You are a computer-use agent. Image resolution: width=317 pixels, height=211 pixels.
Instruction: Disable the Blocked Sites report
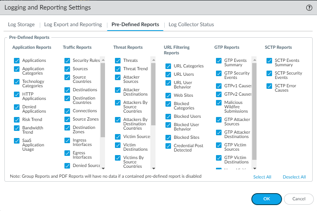pos(168,138)
